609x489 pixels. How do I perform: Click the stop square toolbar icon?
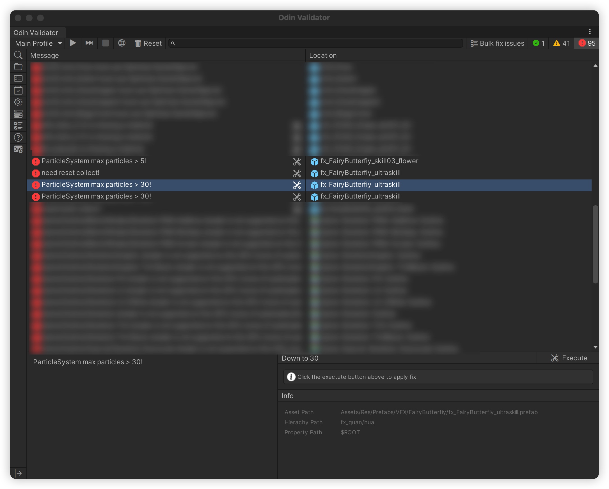click(x=105, y=43)
